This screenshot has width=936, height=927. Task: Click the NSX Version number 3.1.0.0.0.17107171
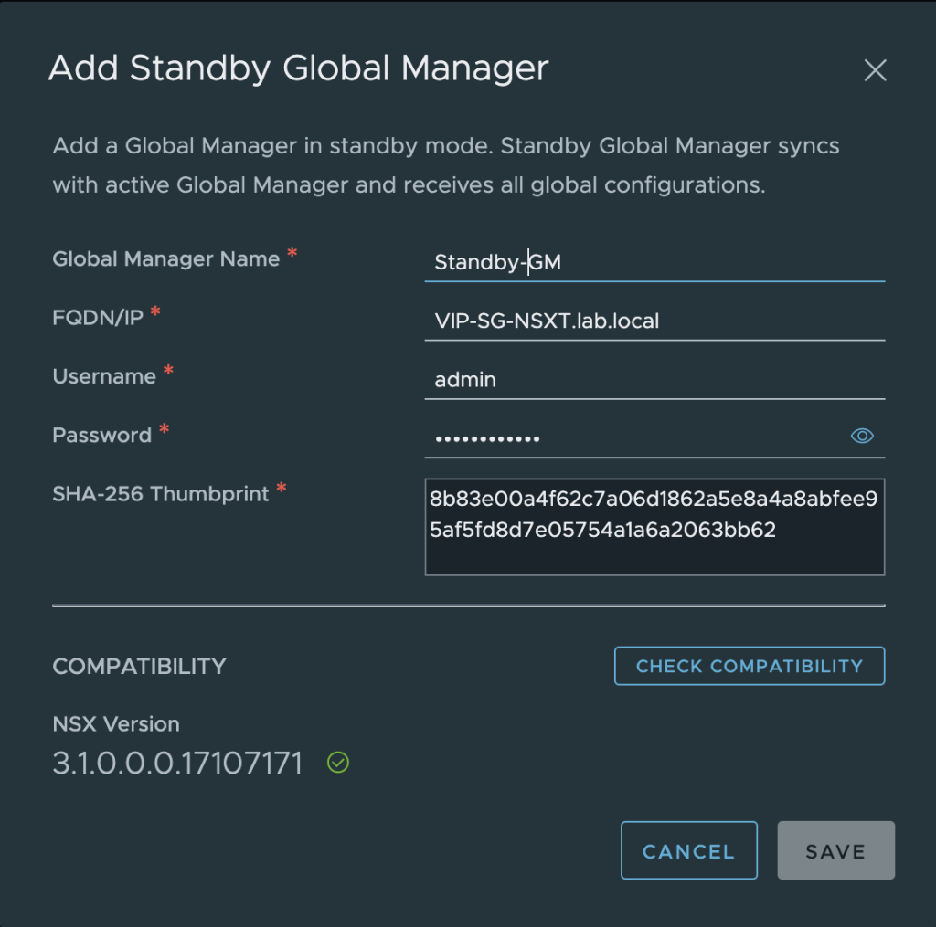[x=178, y=763]
